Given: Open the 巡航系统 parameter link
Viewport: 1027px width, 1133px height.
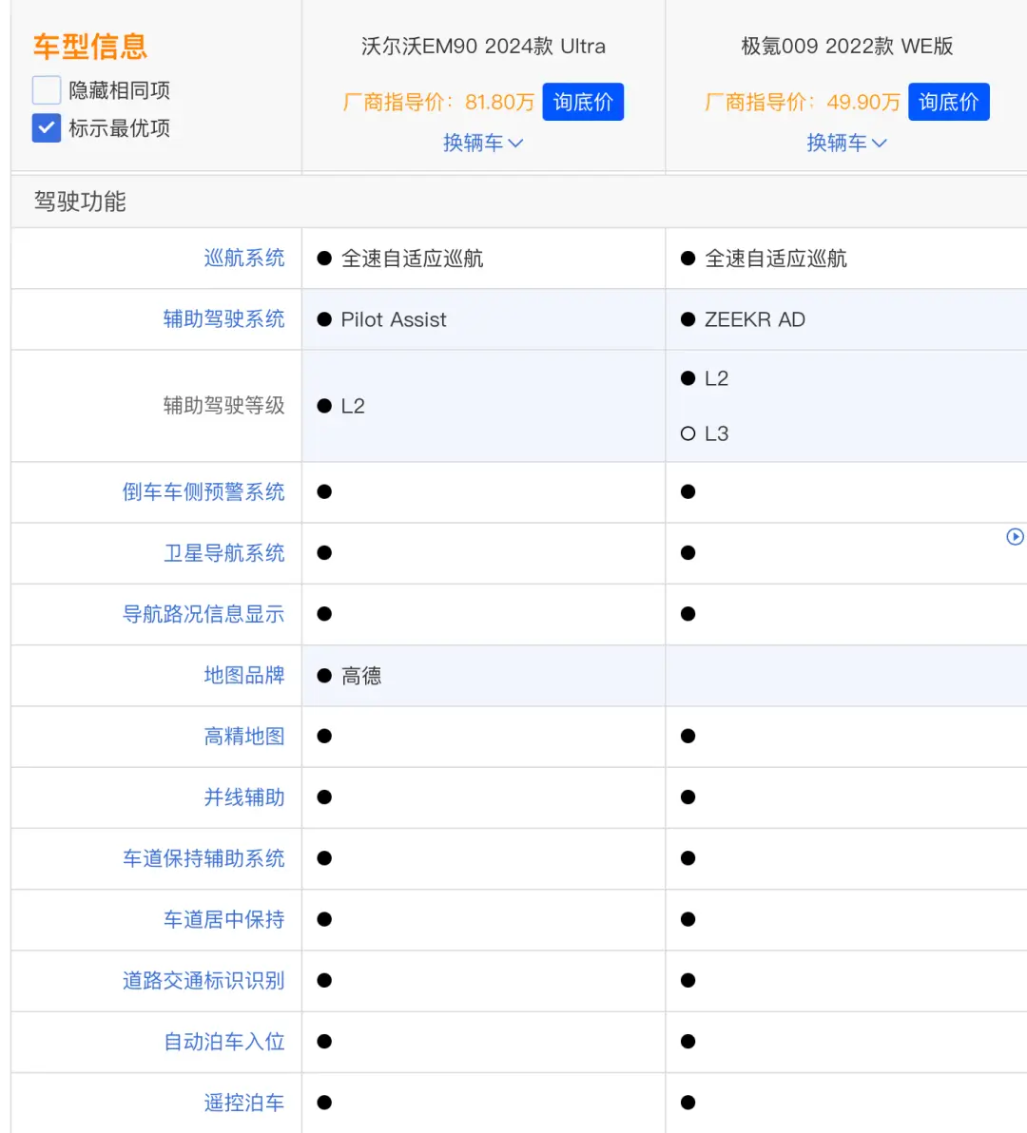Looking at the screenshot, I should pos(244,258).
